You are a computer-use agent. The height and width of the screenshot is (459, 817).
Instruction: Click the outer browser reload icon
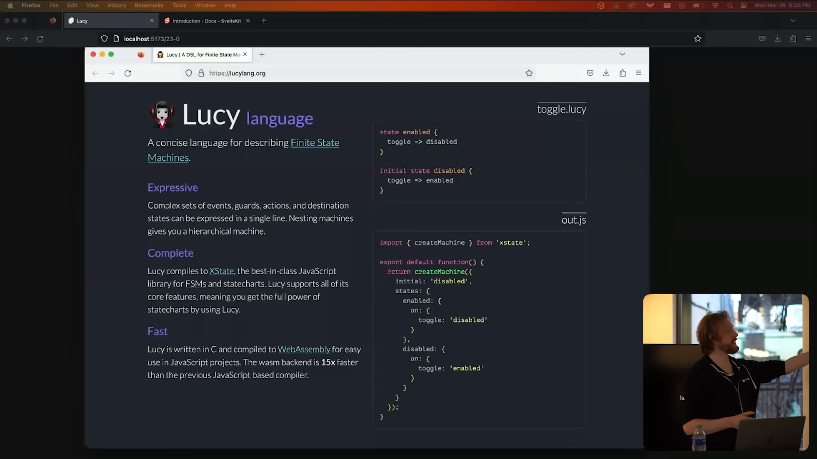point(40,39)
